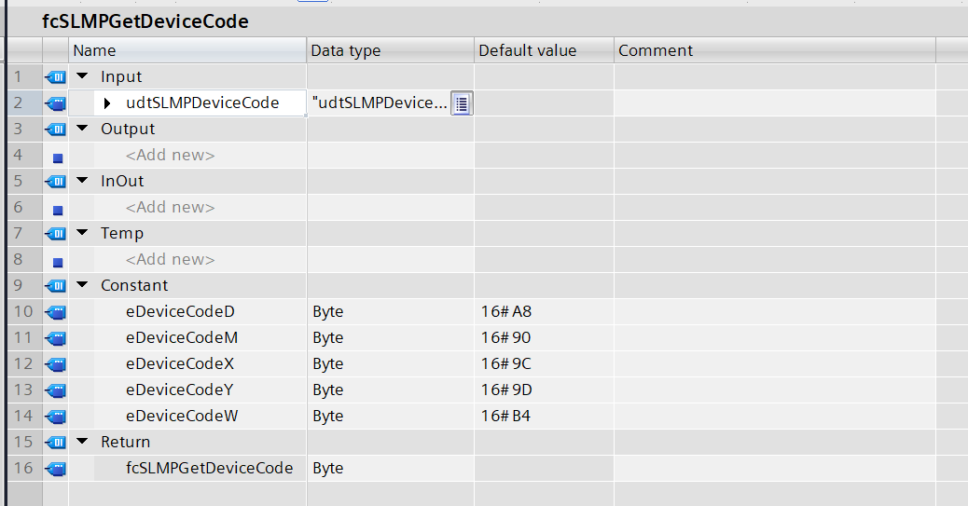The height and width of the screenshot is (506, 968).
Task: Click Add new under Output section
Action: (170, 156)
